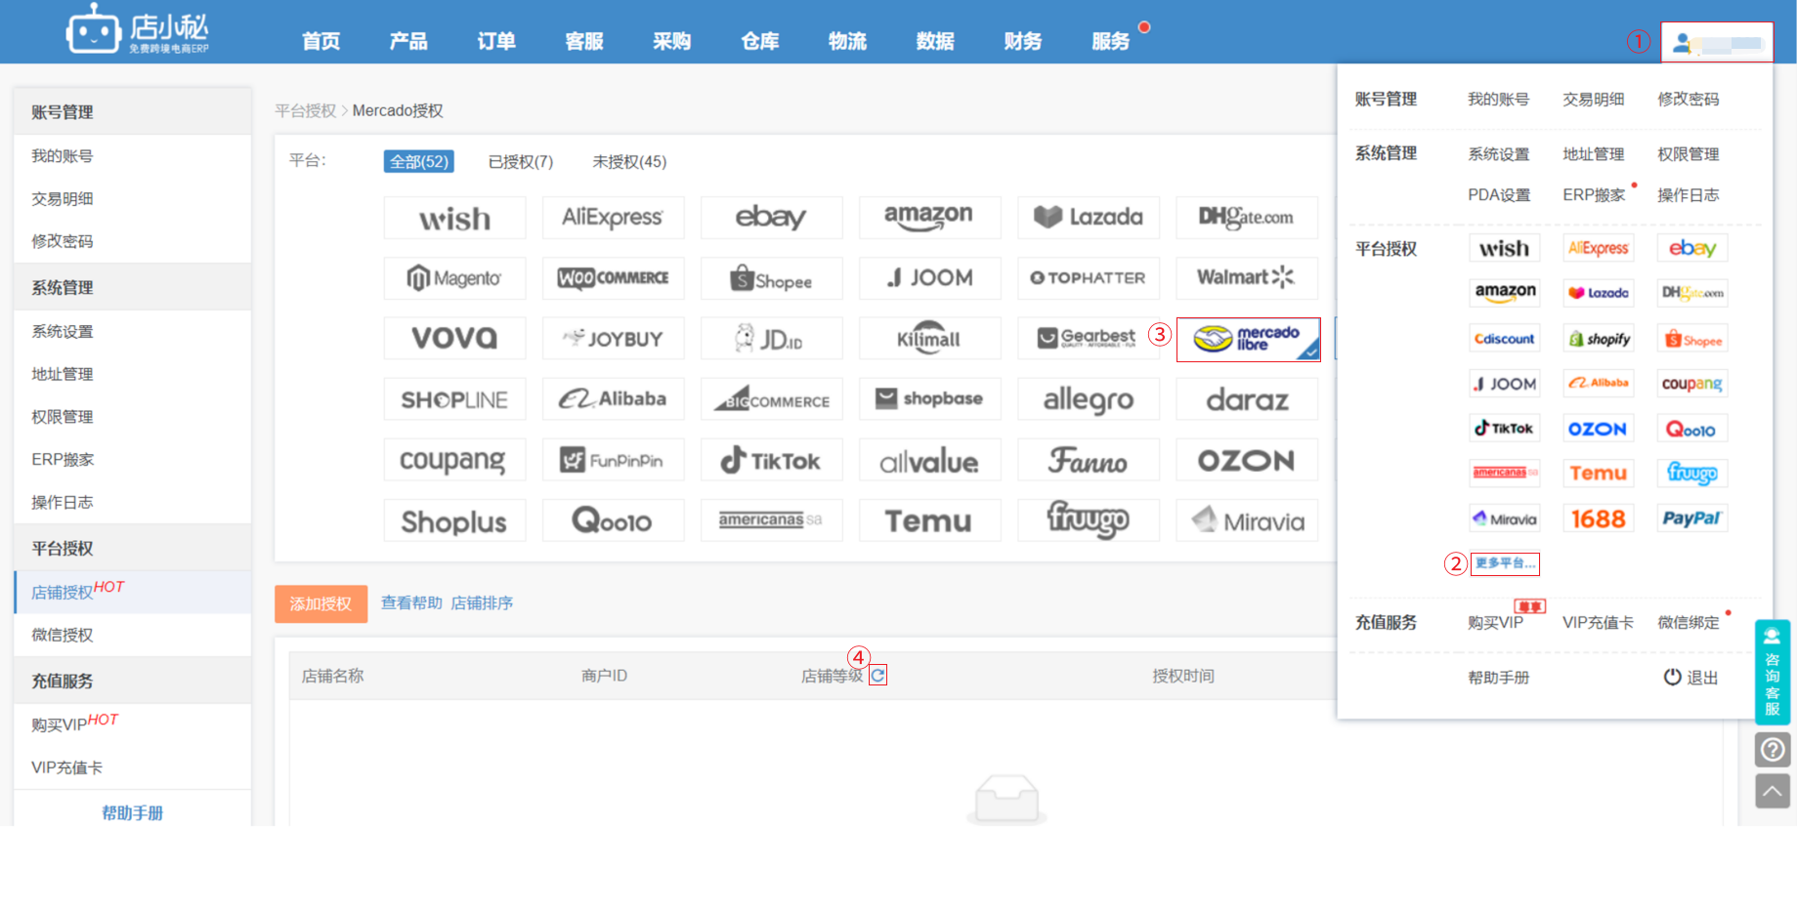
Task: Open 帮助手册 in the left sidebar
Action: (x=133, y=813)
